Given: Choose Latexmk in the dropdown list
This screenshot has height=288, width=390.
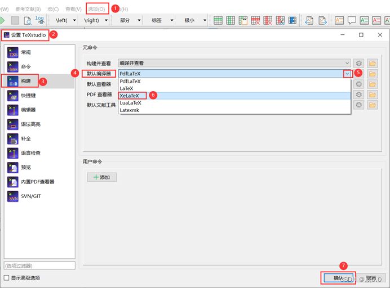Looking at the screenshot, I should tap(234, 110).
